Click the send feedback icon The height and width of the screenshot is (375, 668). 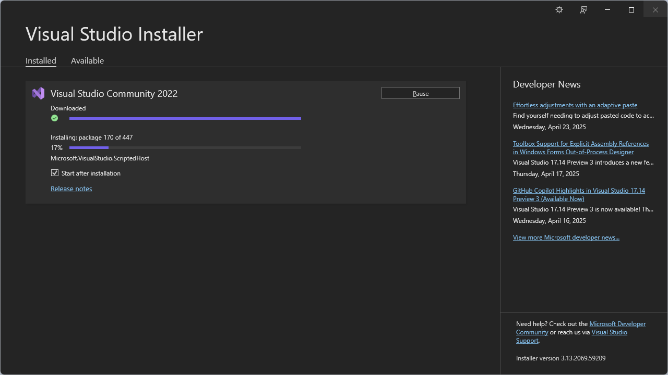583,9
